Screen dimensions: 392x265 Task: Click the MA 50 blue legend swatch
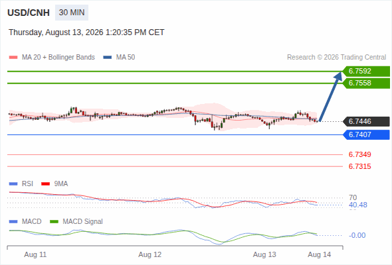(x=108, y=58)
